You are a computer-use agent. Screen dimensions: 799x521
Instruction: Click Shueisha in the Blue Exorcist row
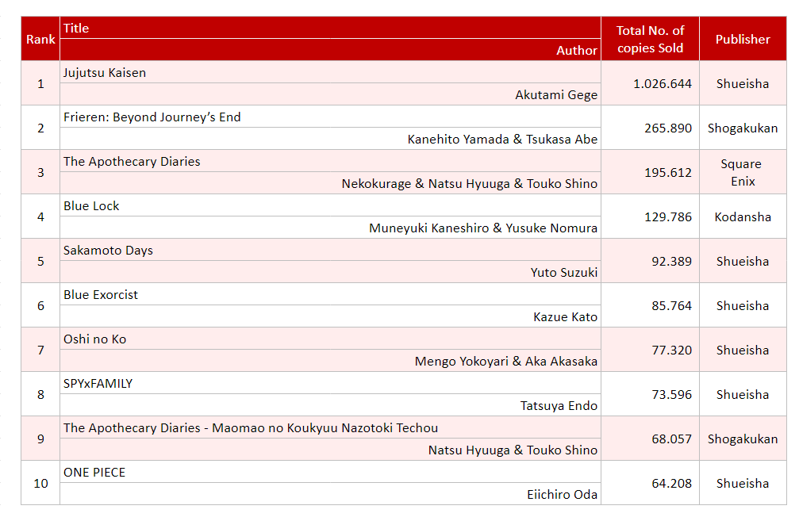[x=743, y=305]
